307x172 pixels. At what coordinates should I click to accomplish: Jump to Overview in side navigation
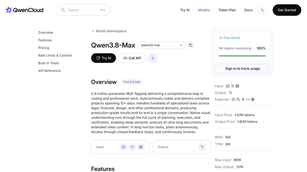click(46, 33)
